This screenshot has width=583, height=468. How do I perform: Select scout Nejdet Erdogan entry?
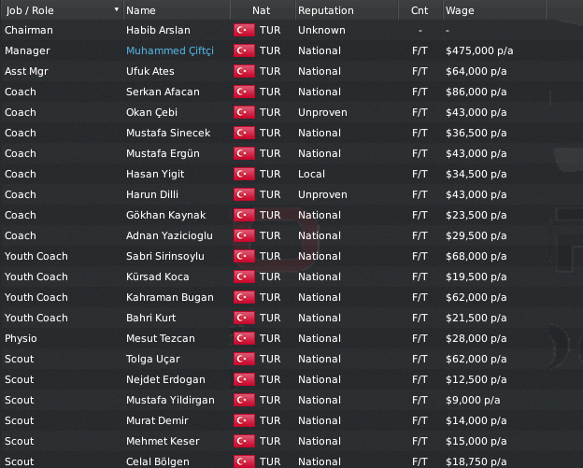[291, 379]
